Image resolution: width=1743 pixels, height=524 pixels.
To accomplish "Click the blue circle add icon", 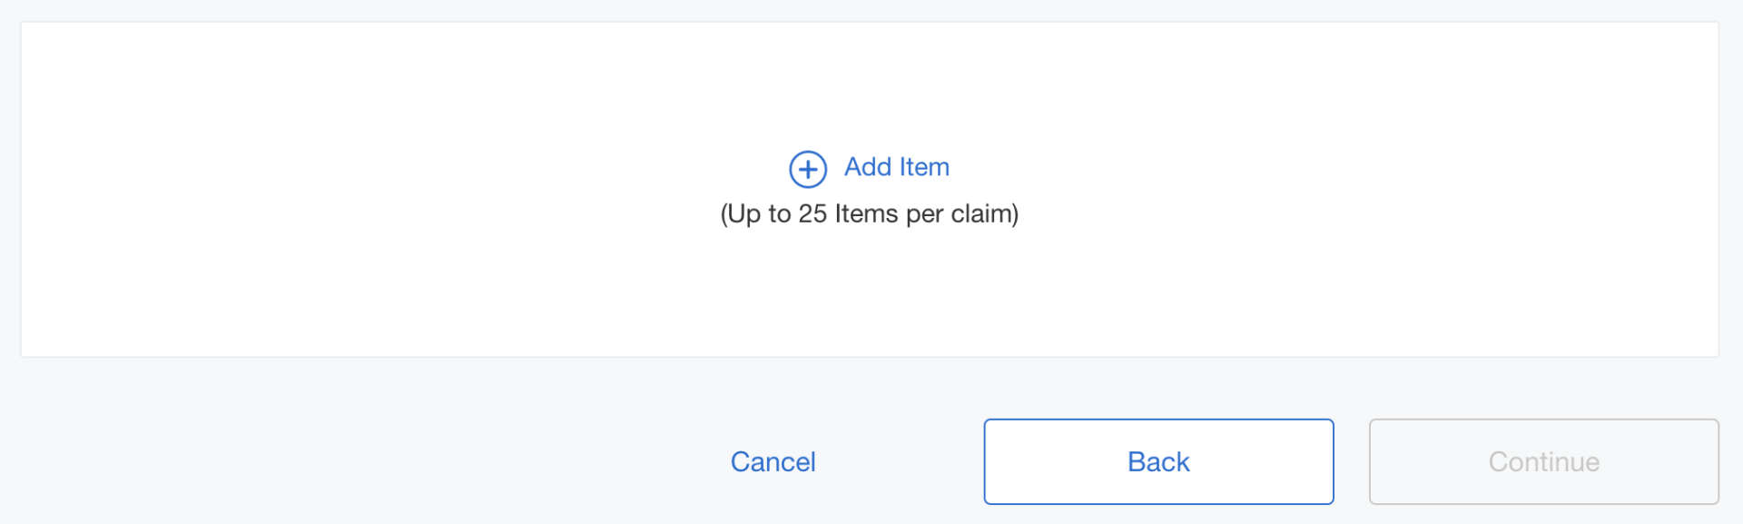I will click(x=807, y=169).
